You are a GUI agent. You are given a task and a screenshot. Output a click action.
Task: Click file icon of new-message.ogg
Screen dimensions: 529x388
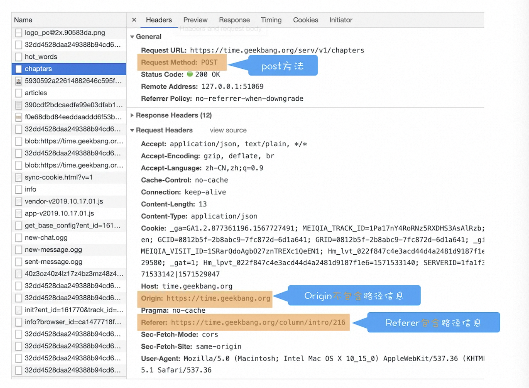(x=18, y=250)
